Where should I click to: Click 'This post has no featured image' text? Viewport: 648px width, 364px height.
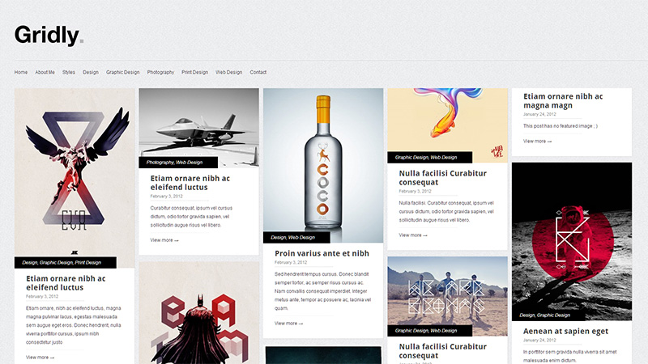[561, 126]
